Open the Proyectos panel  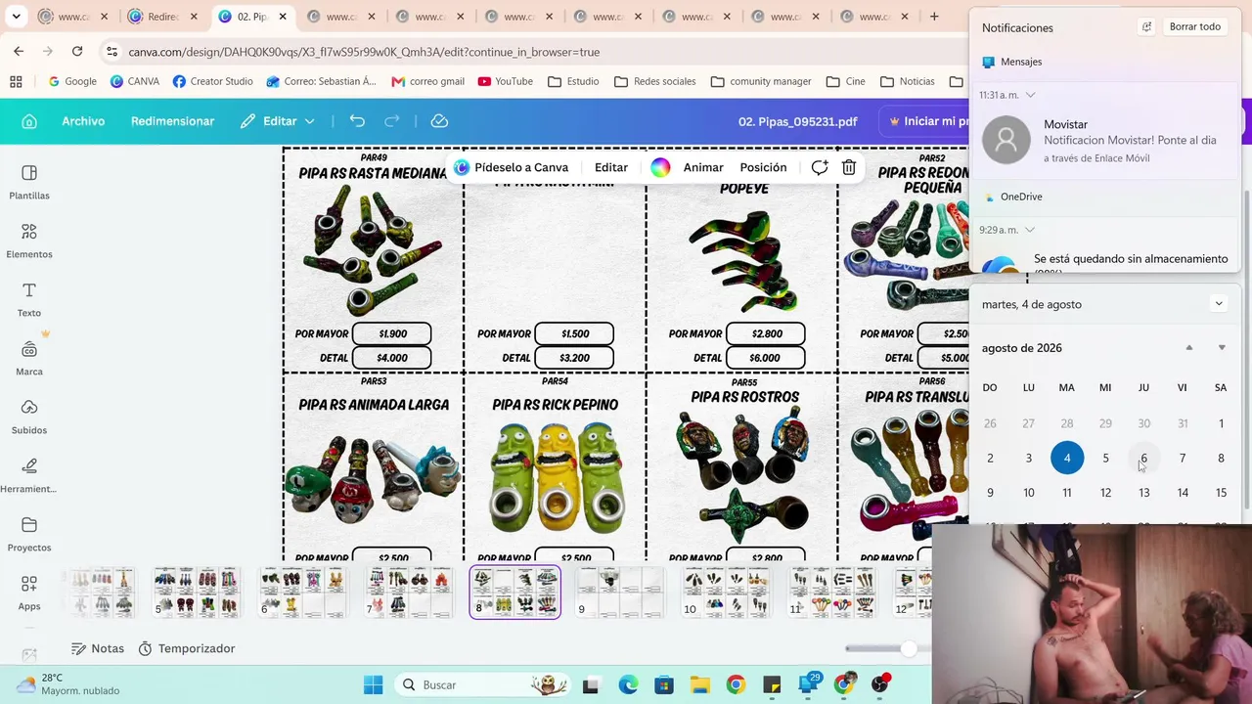[29, 534]
